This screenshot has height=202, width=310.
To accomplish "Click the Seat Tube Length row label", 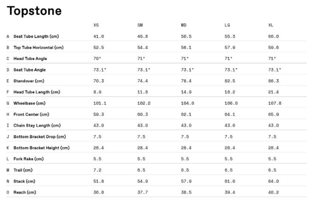I will [x=36, y=36].
